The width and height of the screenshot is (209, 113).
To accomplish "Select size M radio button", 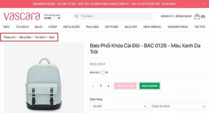I will pyautogui.click(x=103, y=73).
